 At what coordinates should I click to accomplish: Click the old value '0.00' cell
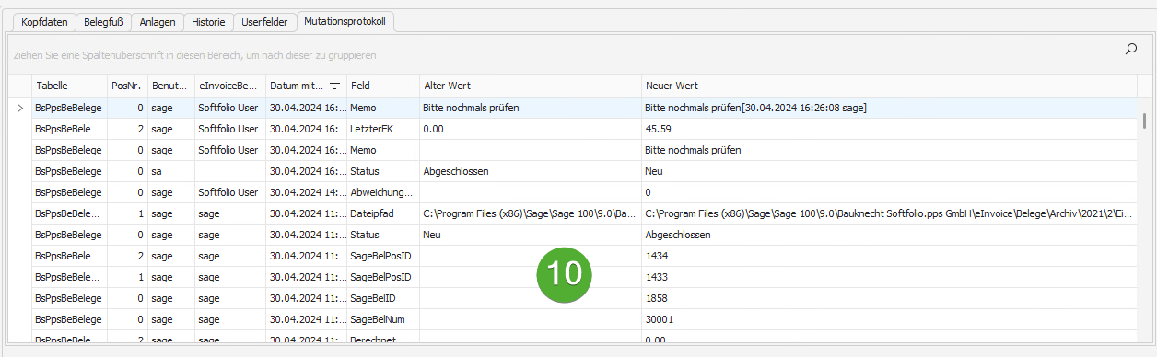[x=531, y=129]
